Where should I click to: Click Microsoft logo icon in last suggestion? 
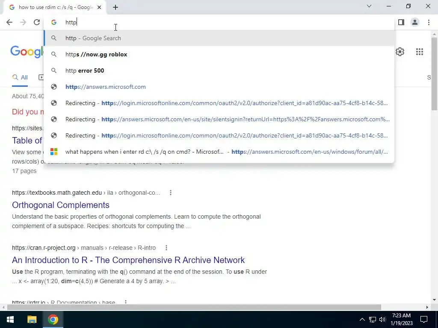pyautogui.click(x=54, y=152)
